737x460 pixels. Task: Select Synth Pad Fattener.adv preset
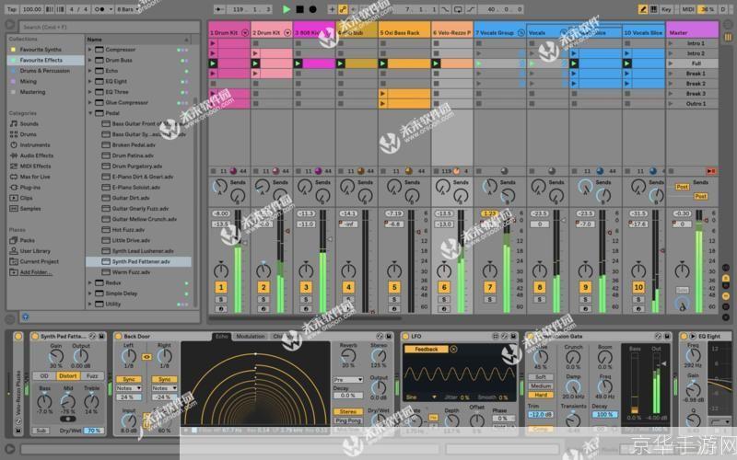(138, 261)
